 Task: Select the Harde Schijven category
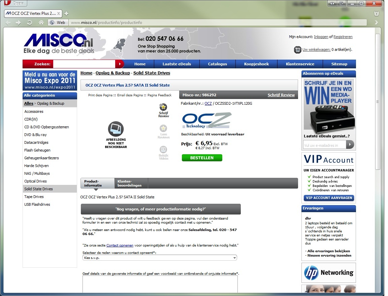point(37,166)
